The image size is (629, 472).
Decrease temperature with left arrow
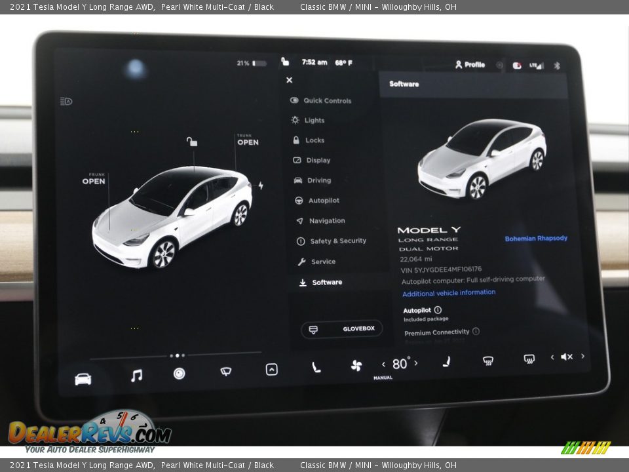click(383, 364)
